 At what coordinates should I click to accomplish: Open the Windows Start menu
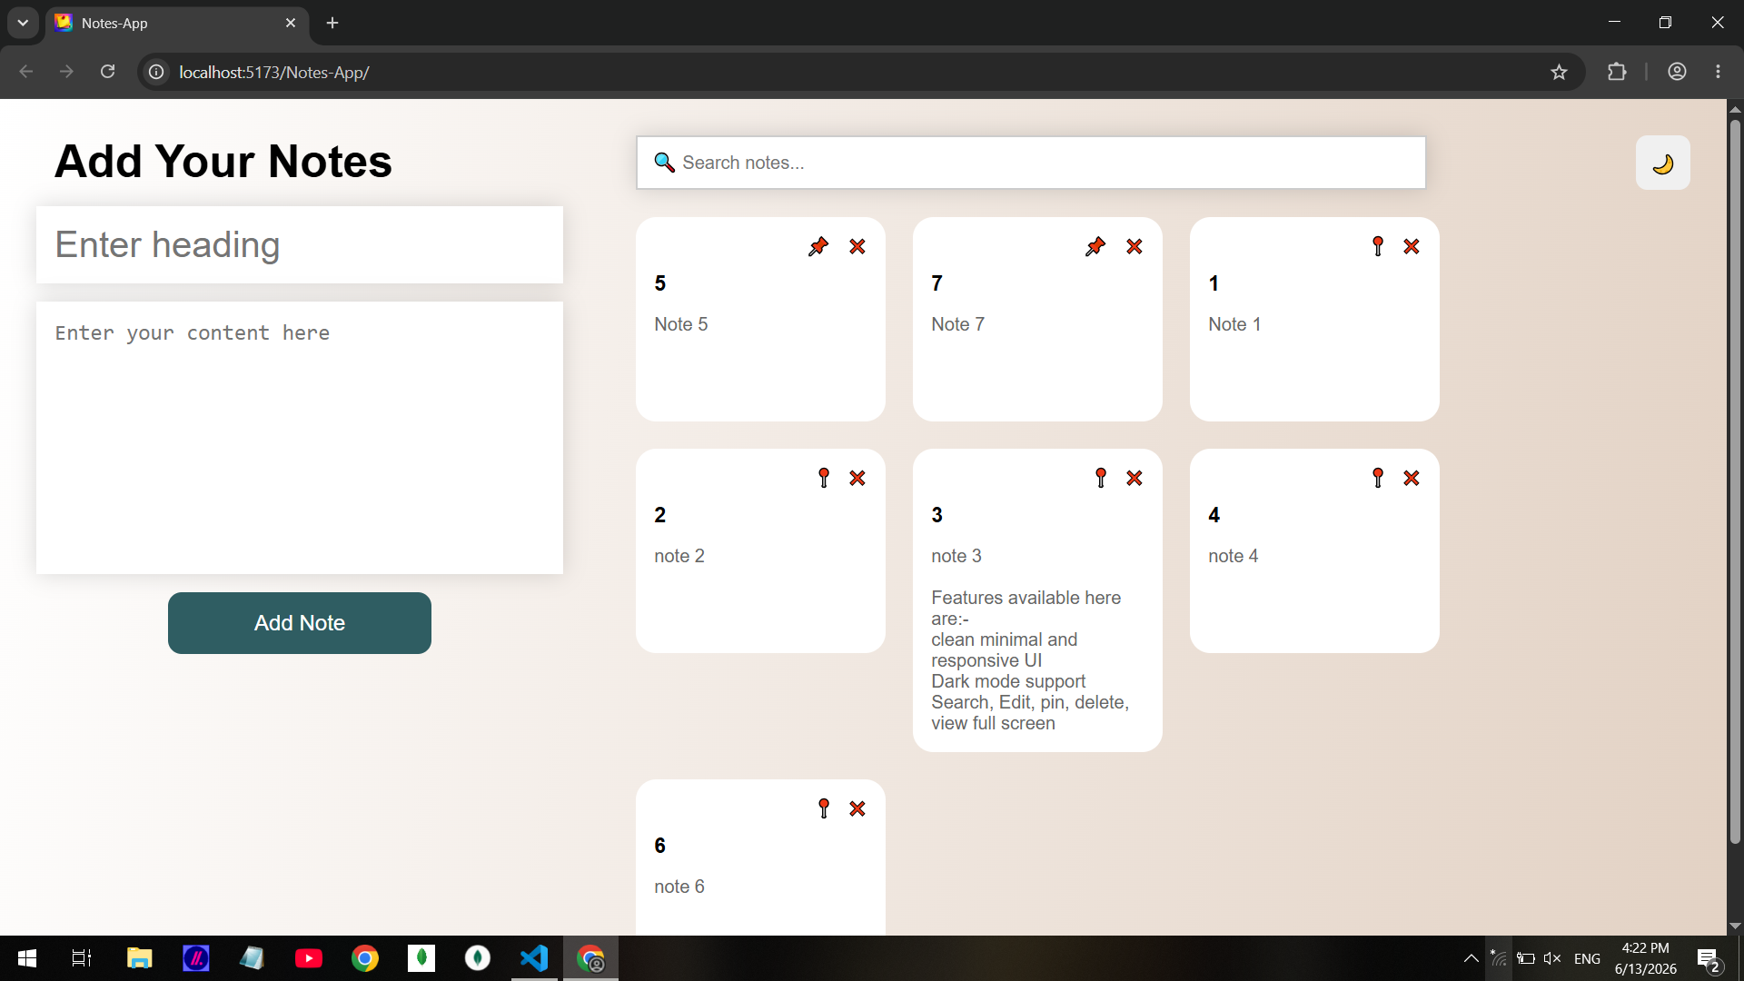coord(27,958)
